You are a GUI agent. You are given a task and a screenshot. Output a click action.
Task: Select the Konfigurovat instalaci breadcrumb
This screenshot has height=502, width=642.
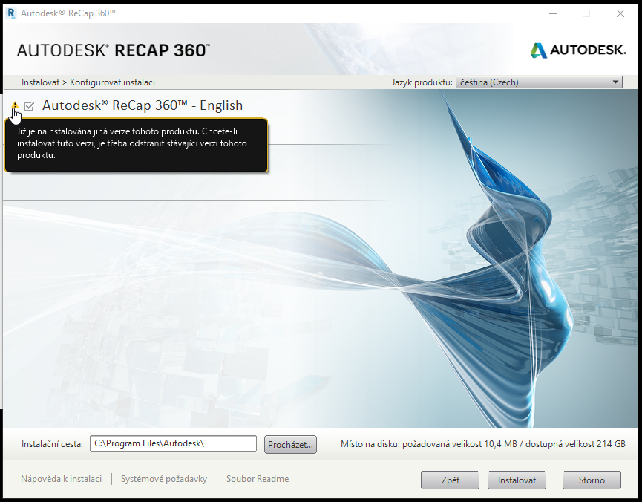(112, 82)
